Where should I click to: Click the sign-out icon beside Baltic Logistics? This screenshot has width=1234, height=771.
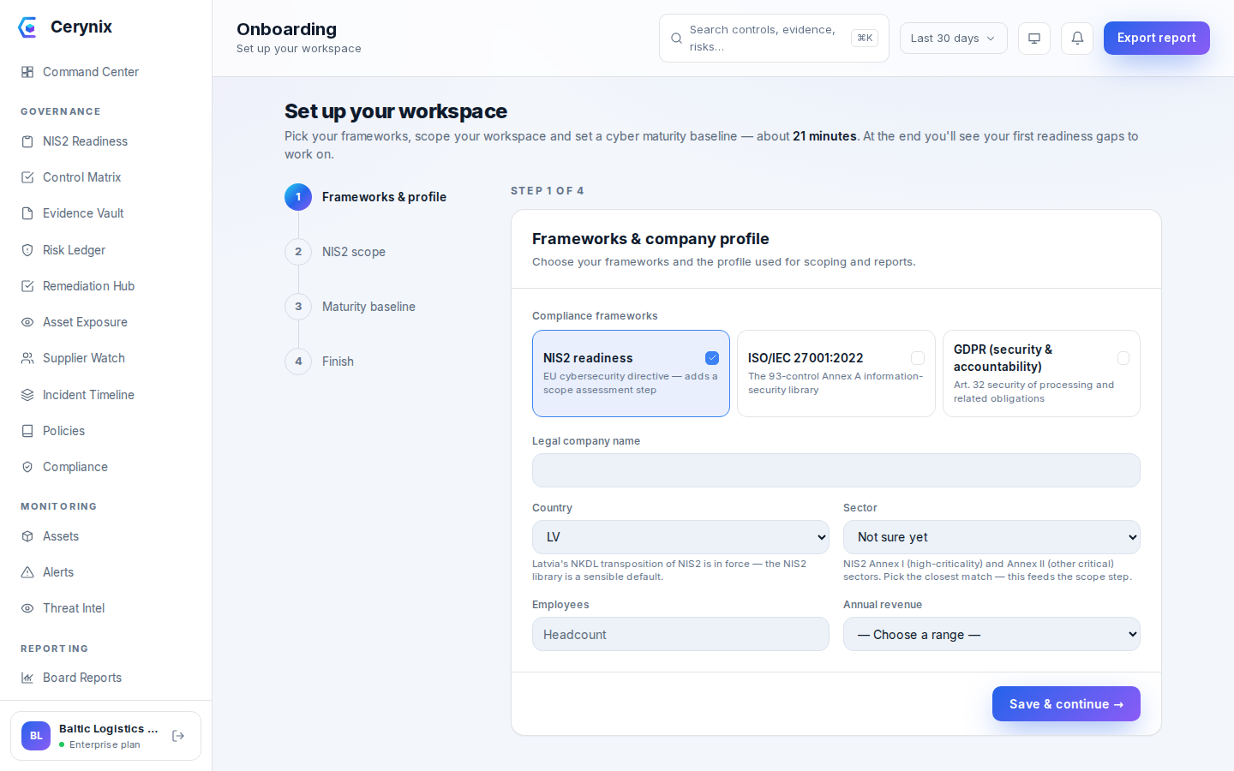(178, 736)
